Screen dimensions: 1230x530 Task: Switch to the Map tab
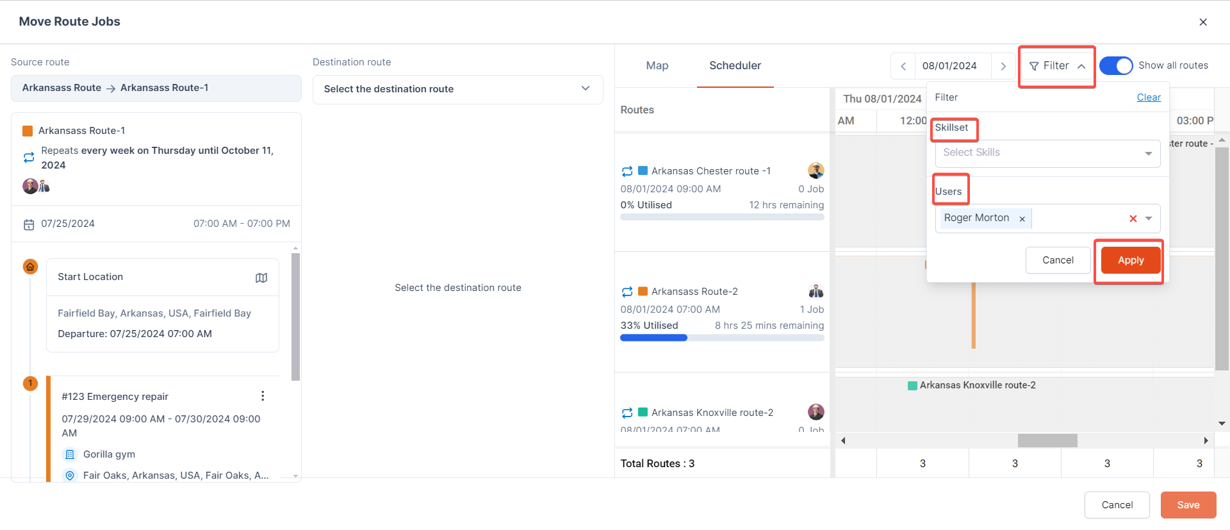657,65
